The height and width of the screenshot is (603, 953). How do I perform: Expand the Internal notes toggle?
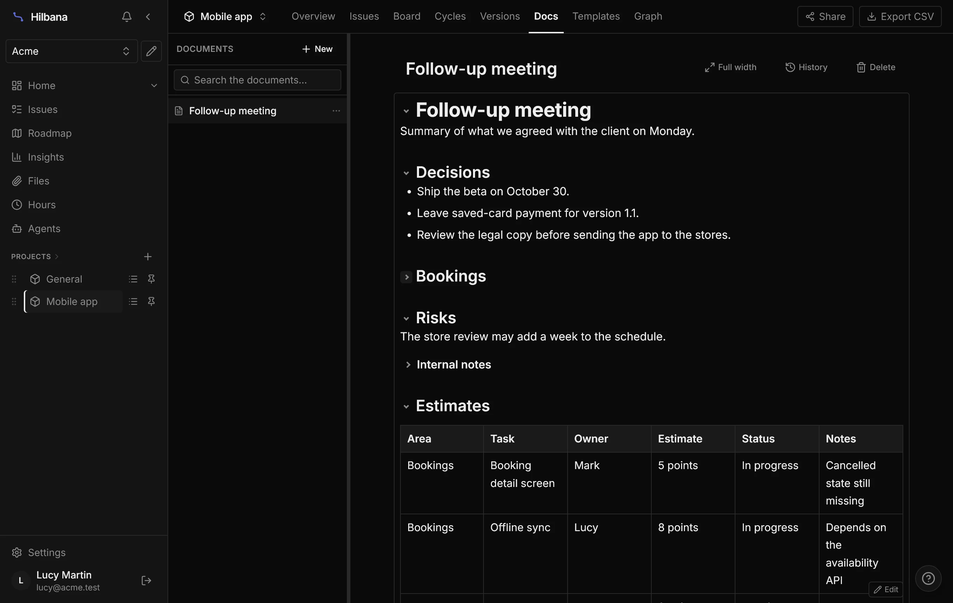408,365
